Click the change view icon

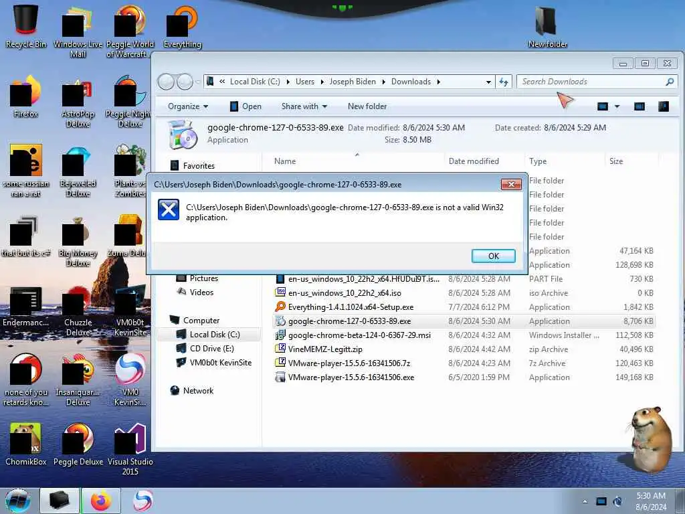603,106
